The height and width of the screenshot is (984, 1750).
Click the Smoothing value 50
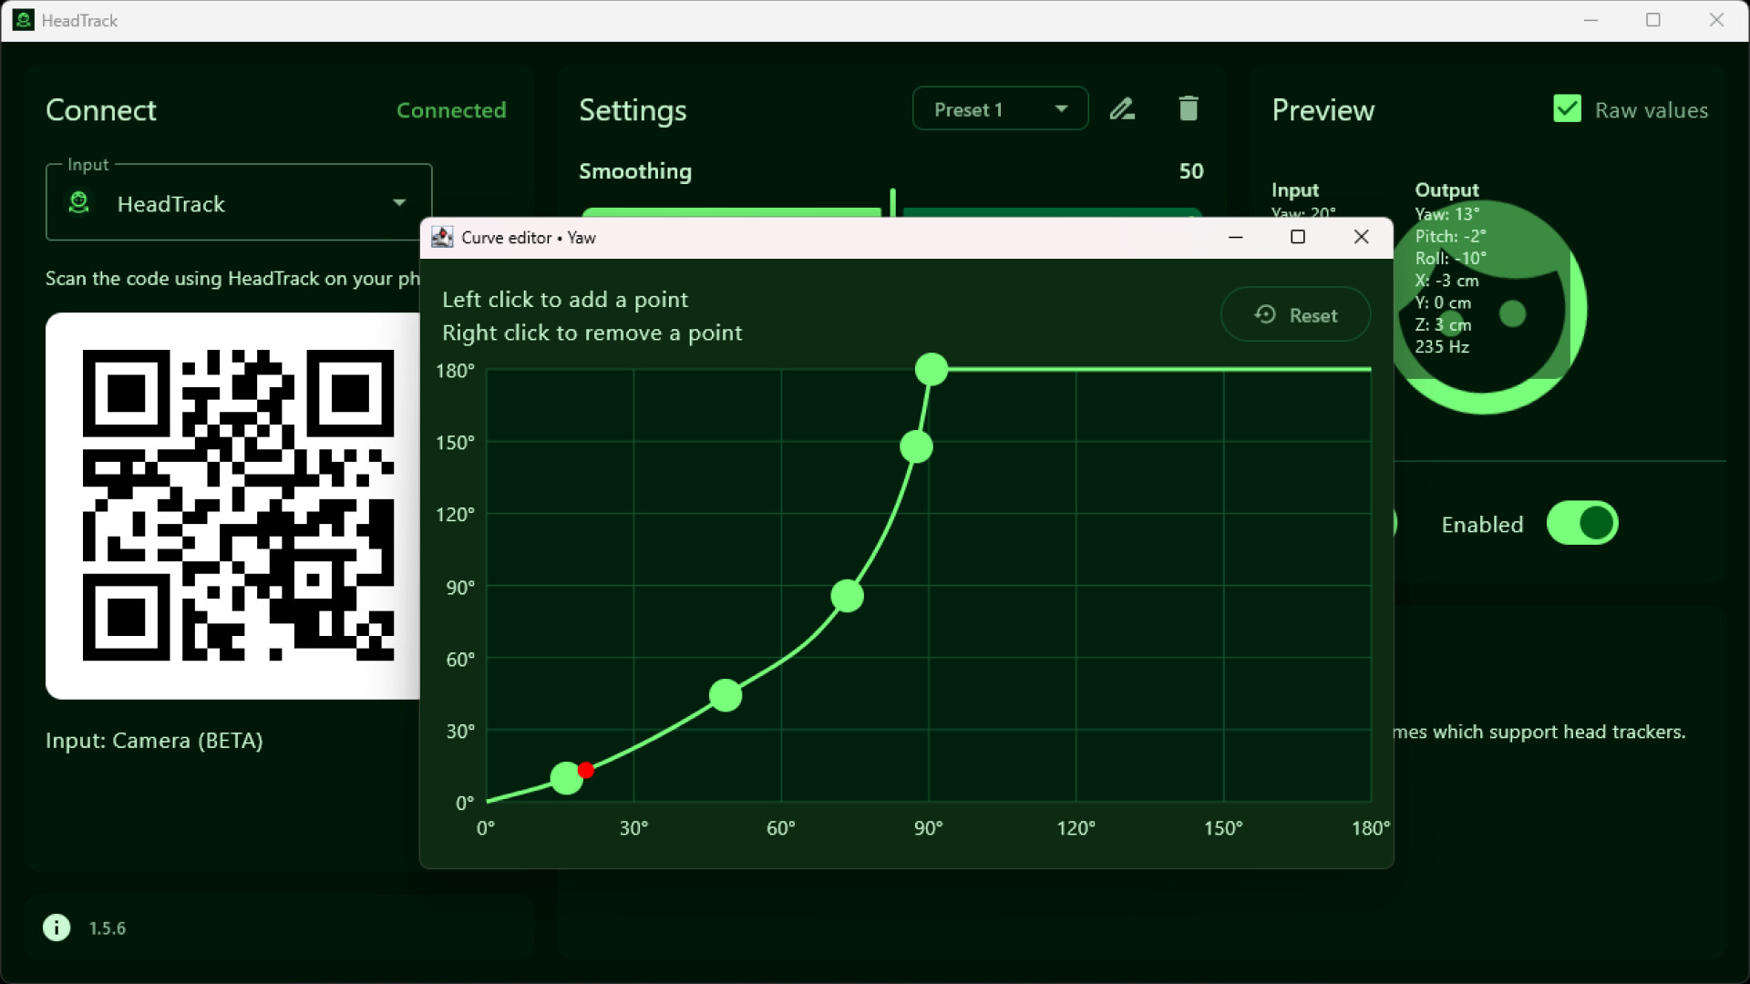pyautogui.click(x=1191, y=171)
